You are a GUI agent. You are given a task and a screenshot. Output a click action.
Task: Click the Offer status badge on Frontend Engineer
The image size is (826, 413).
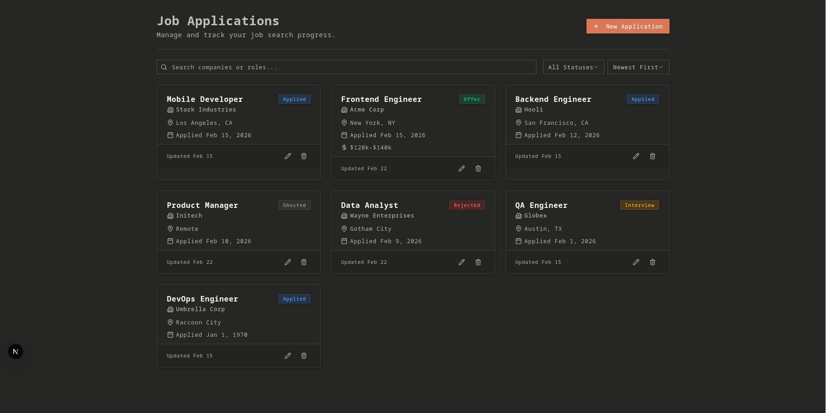click(x=472, y=99)
